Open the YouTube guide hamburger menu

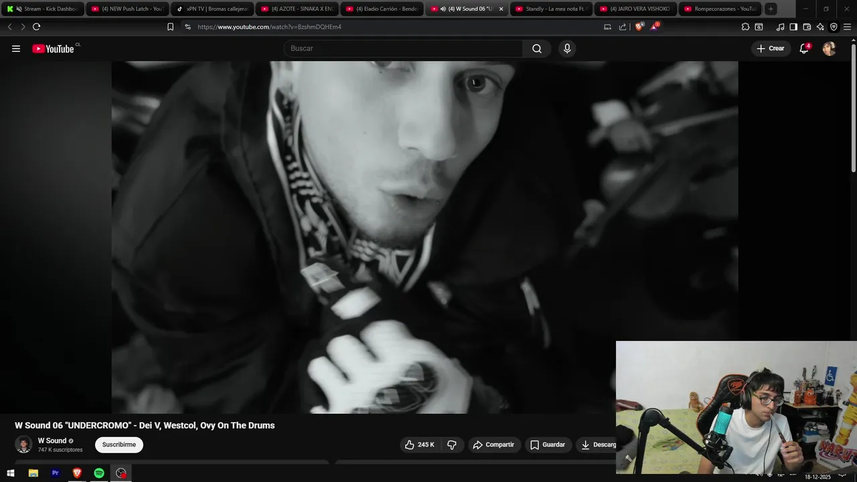click(x=16, y=48)
